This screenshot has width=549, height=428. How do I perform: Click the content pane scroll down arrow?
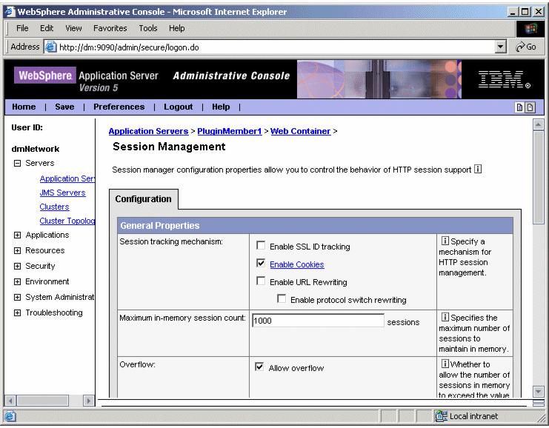(x=538, y=390)
